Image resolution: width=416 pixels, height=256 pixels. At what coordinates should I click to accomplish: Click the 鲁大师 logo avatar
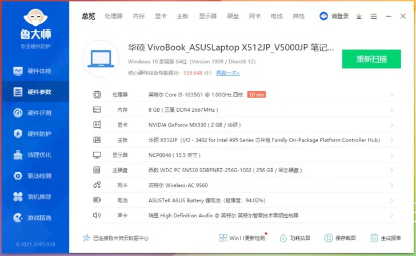tap(35, 18)
